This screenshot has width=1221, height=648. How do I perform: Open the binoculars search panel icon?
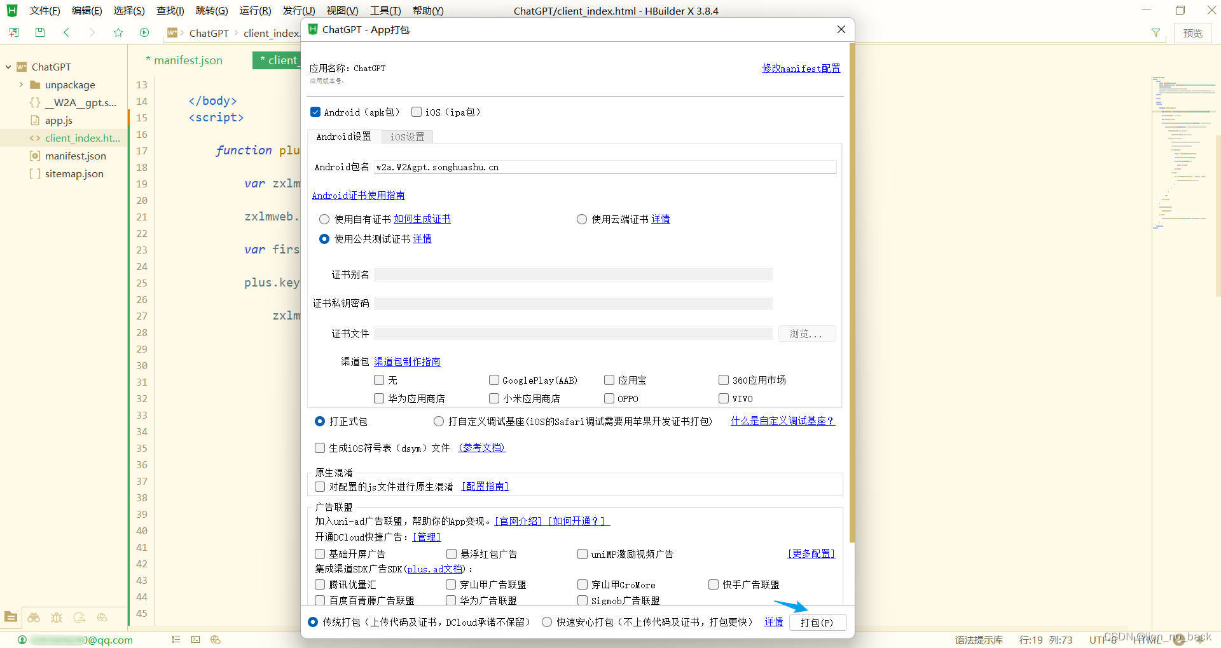click(34, 617)
